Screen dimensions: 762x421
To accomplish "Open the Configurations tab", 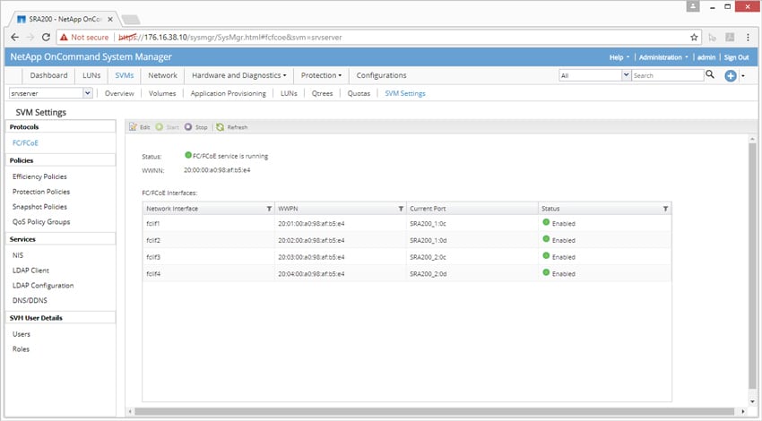I will [x=381, y=75].
